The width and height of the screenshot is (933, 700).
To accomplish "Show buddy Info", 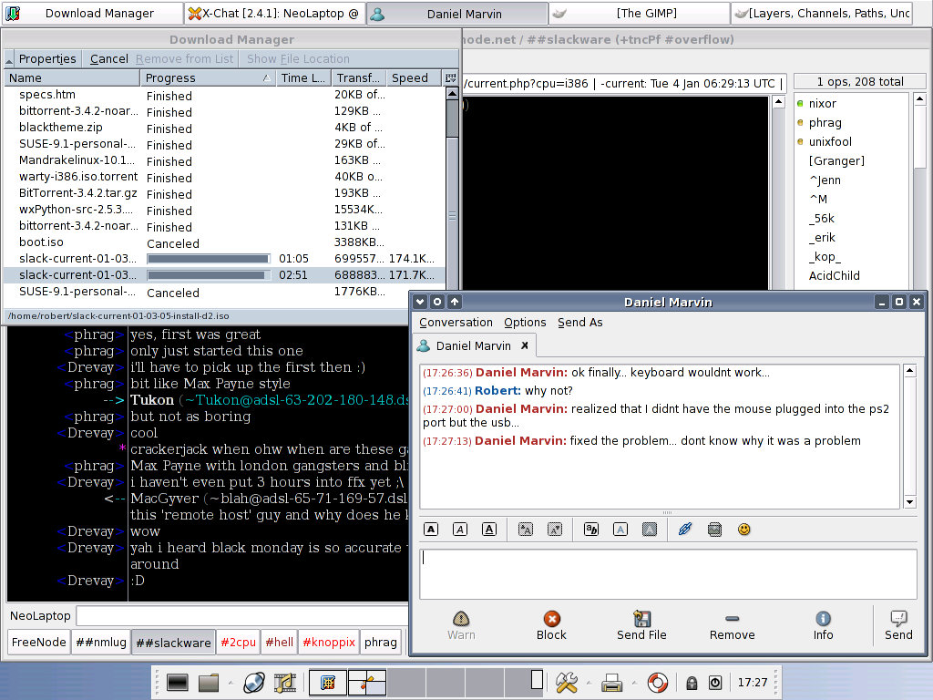I will (823, 625).
